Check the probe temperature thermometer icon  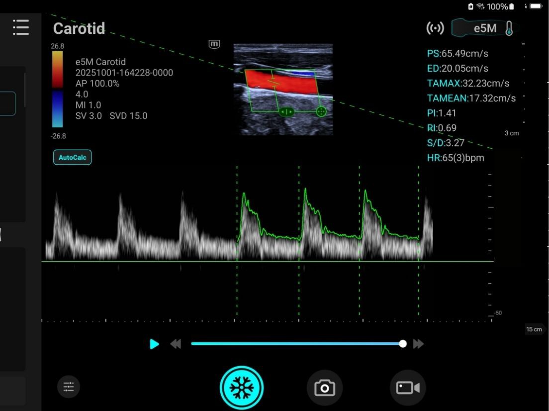tap(509, 28)
